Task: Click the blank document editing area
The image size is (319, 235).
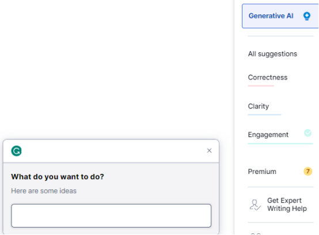Action: tap(116, 67)
